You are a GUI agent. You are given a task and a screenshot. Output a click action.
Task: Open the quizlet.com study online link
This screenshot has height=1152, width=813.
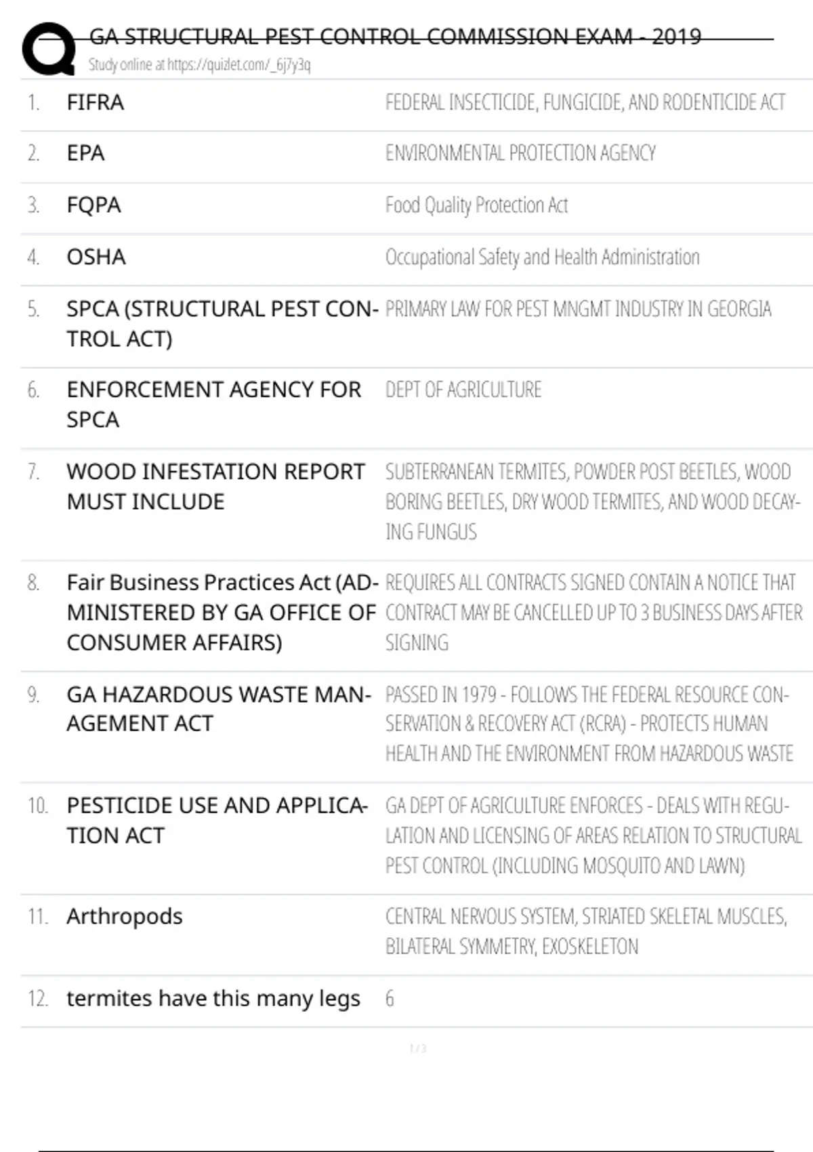(199, 65)
